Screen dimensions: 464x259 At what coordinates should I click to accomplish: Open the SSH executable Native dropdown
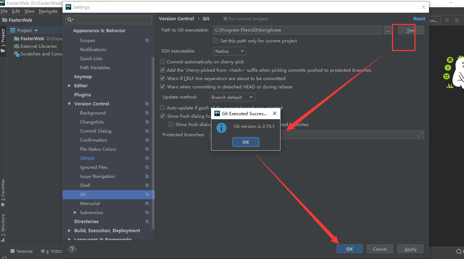(x=230, y=51)
